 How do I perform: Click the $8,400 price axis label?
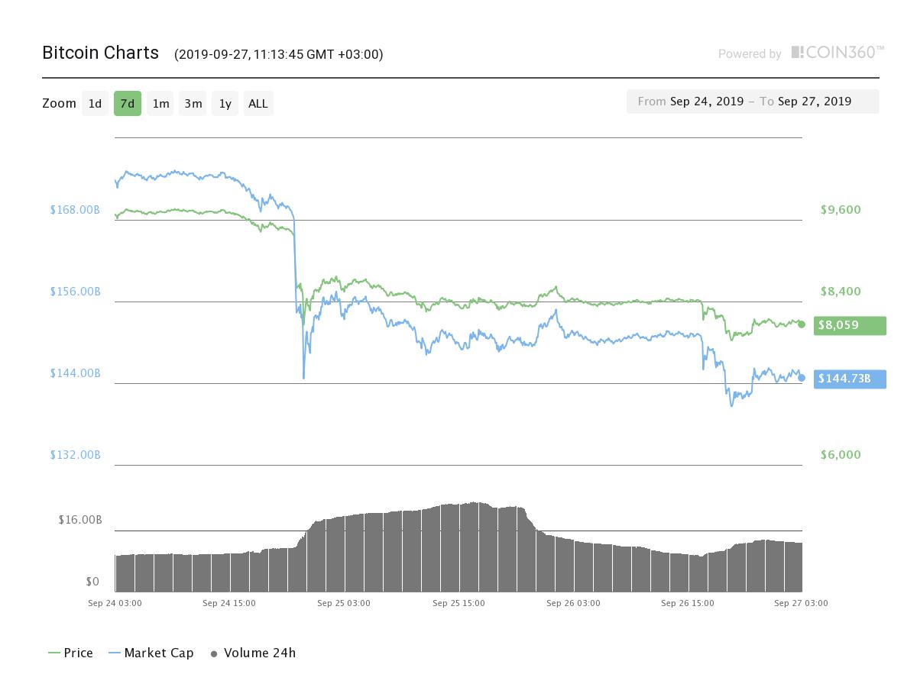(x=841, y=291)
